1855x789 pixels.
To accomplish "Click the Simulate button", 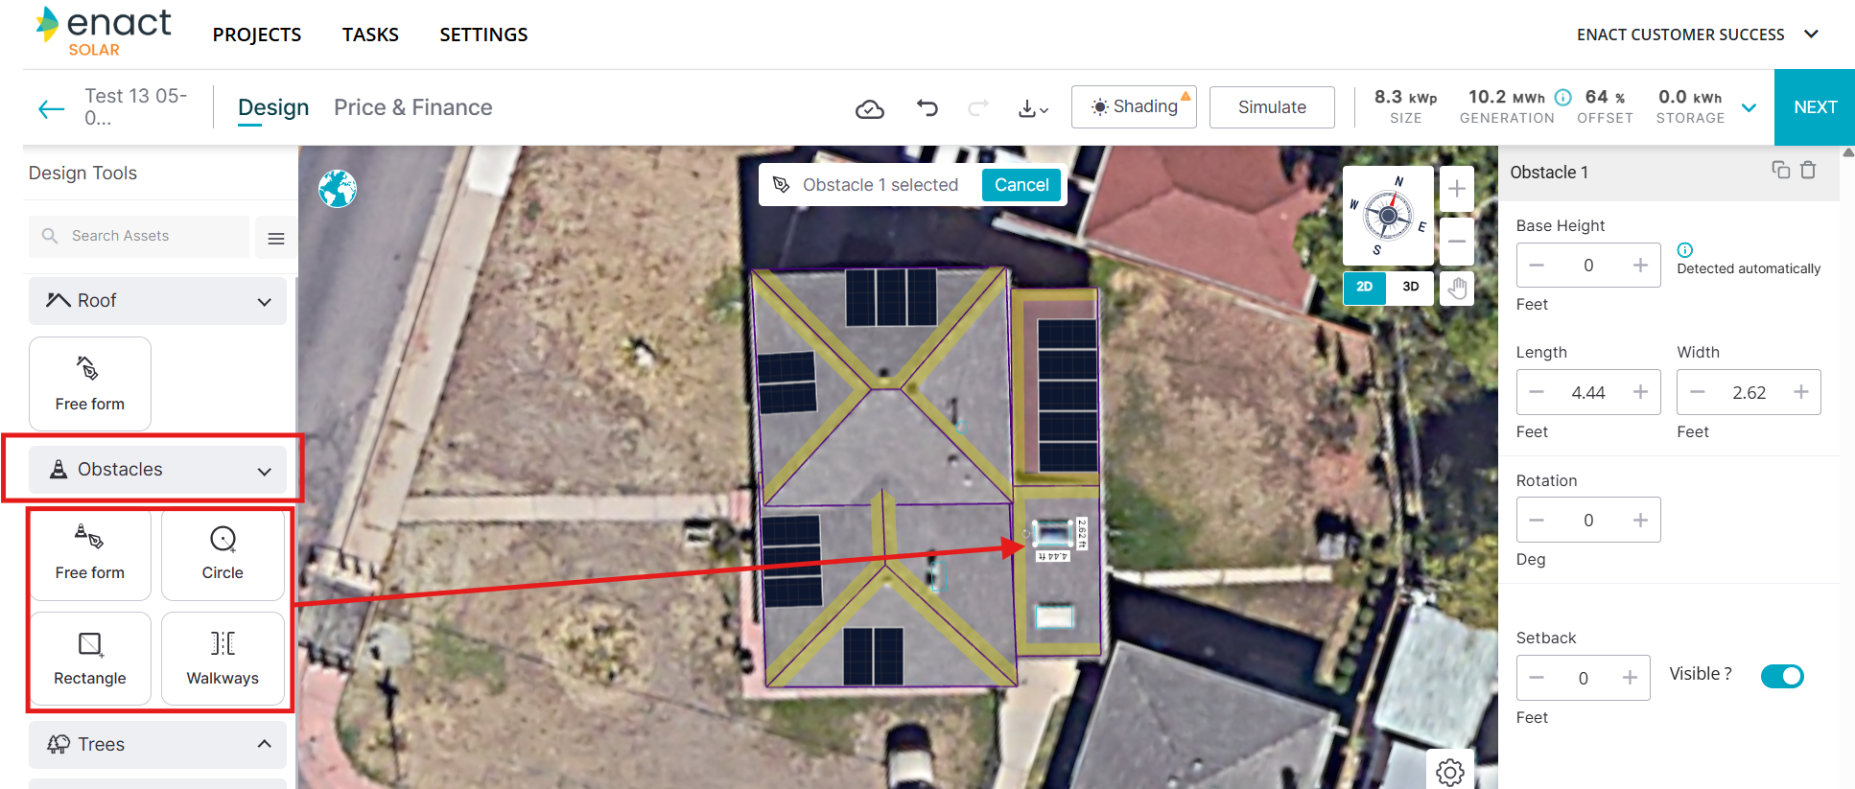I will [x=1272, y=107].
